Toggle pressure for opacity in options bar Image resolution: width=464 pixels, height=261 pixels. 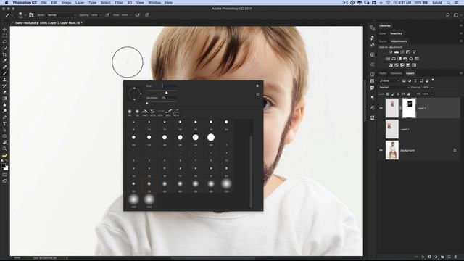point(107,15)
